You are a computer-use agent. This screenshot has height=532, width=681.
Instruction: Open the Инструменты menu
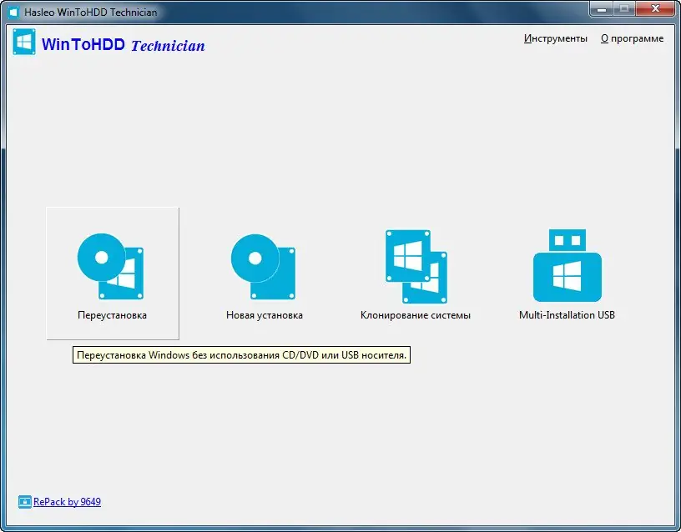[x=556, y=38]
